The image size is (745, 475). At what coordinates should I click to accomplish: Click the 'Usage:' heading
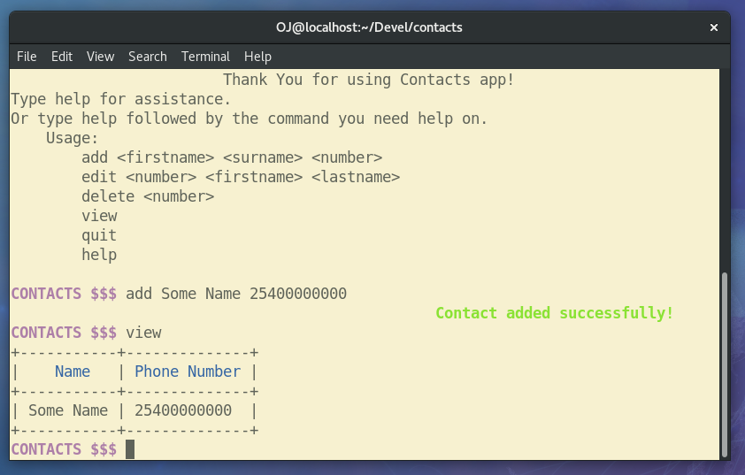[x=73, y=138]
